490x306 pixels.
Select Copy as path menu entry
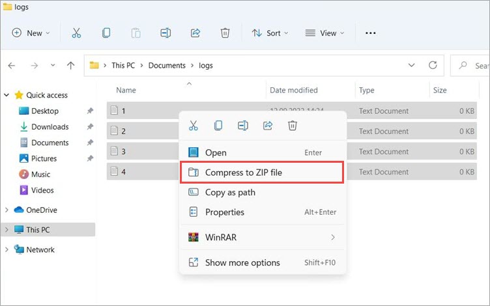pos(230,192)
